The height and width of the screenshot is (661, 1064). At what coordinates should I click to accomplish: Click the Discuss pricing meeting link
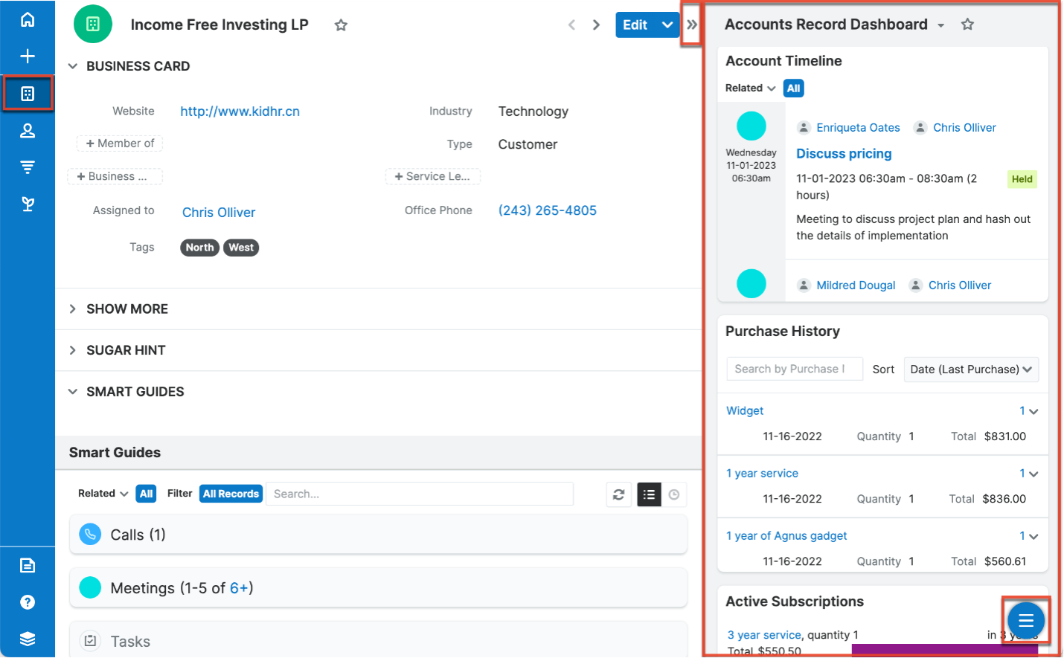point(844,154)
